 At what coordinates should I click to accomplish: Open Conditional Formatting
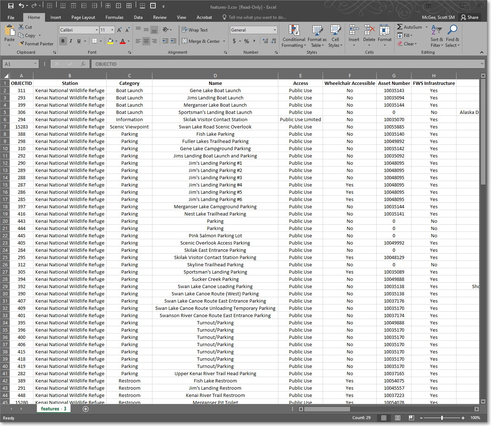(x=294, y=32)
